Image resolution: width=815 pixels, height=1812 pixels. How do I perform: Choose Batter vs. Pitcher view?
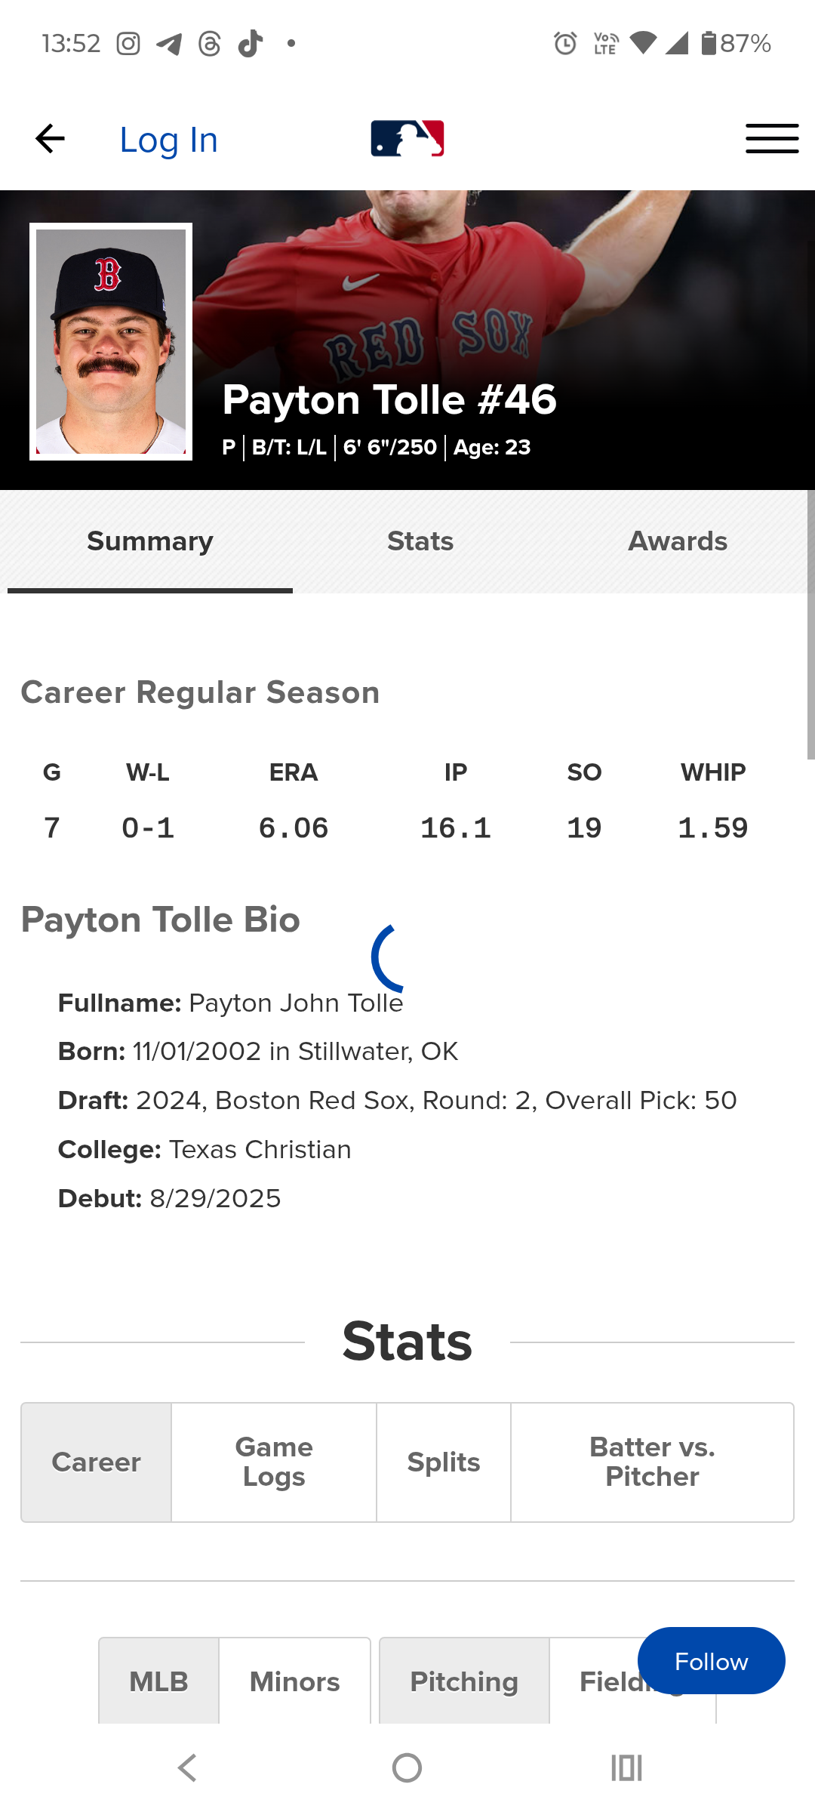(x=652, y=1462)
